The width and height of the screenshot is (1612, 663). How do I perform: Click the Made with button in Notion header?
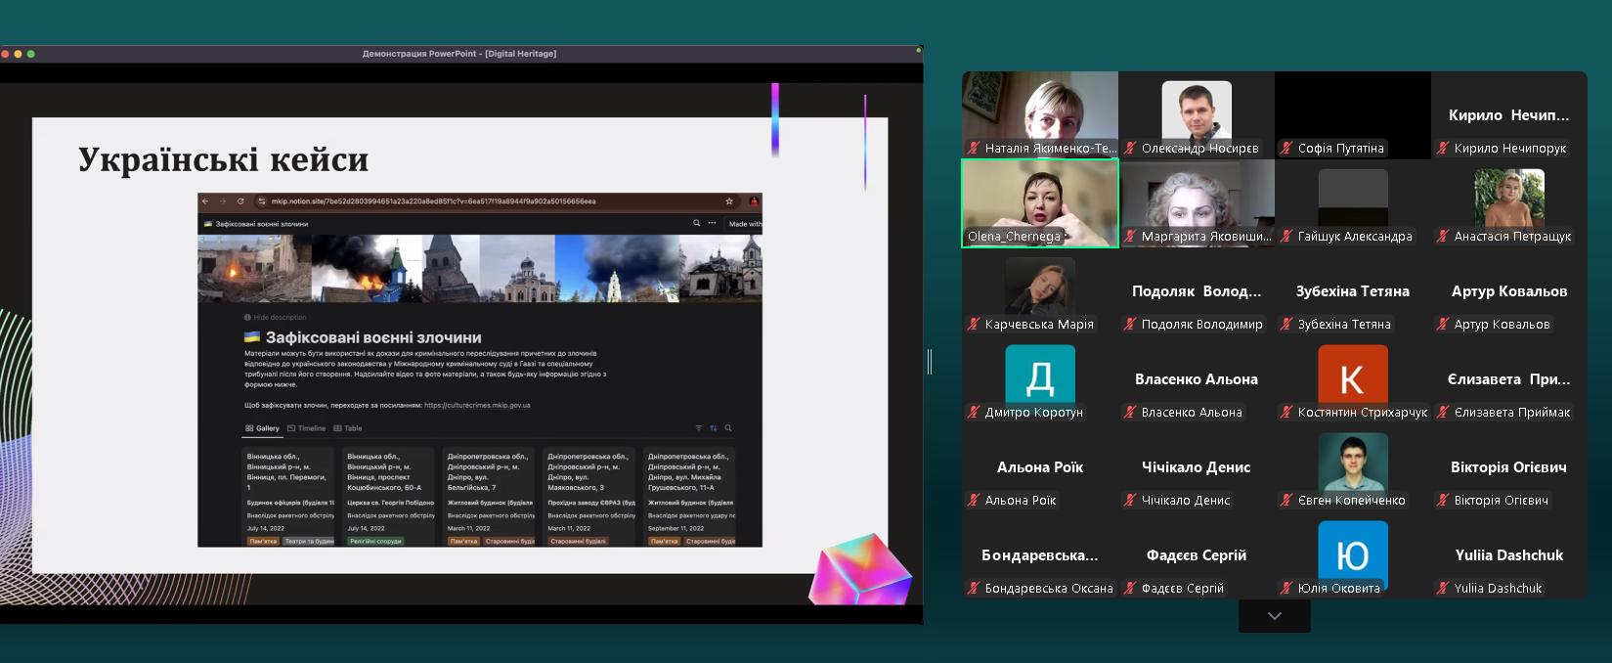[745, 224]
